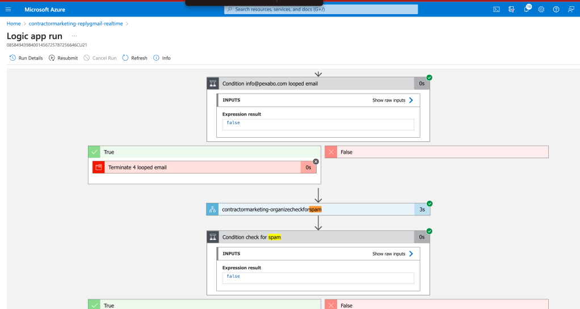Click the succeeded checkmark on check for spam

tap(429, 231)
